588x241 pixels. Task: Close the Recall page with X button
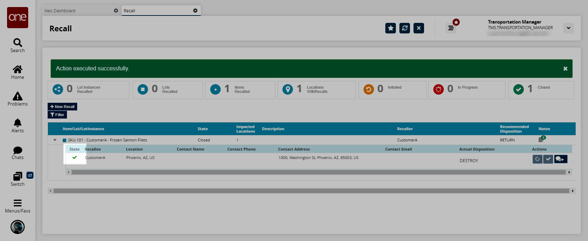point(419,28)
